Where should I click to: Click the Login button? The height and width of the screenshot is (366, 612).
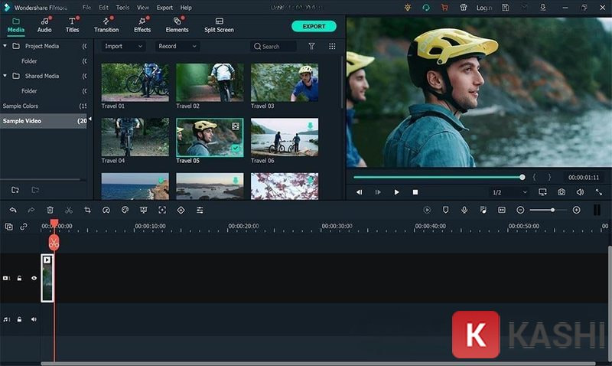click(x=484, y=8)
